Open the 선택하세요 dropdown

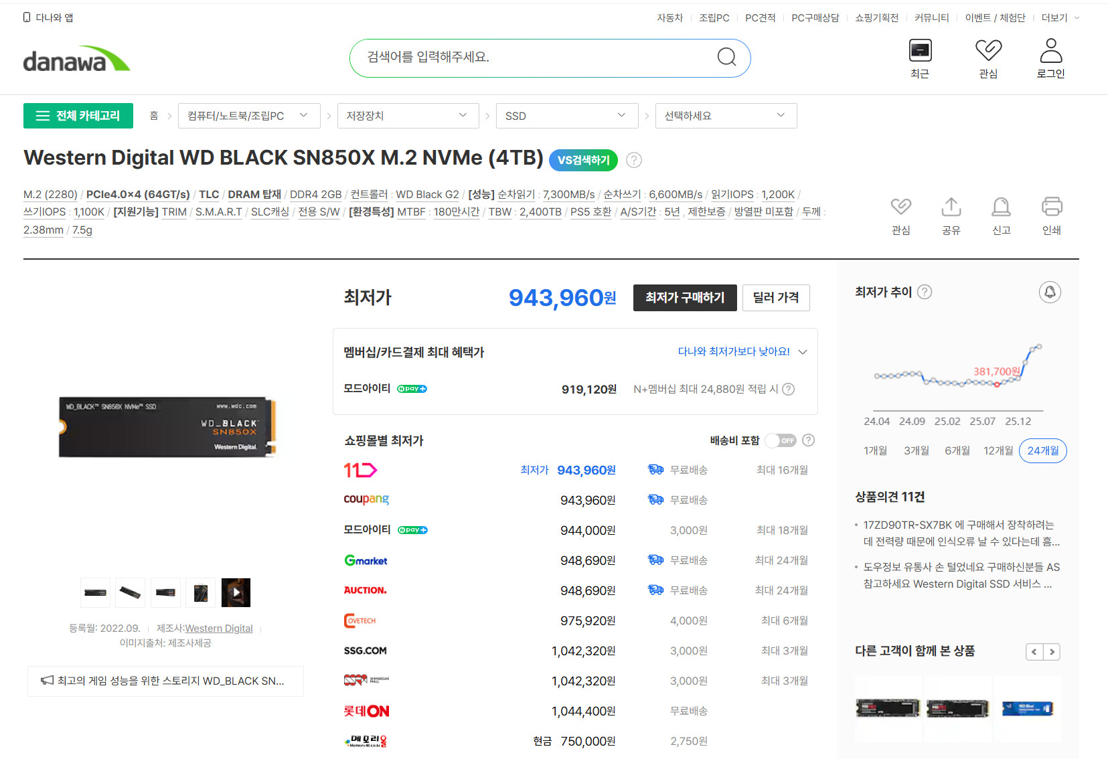726,116
